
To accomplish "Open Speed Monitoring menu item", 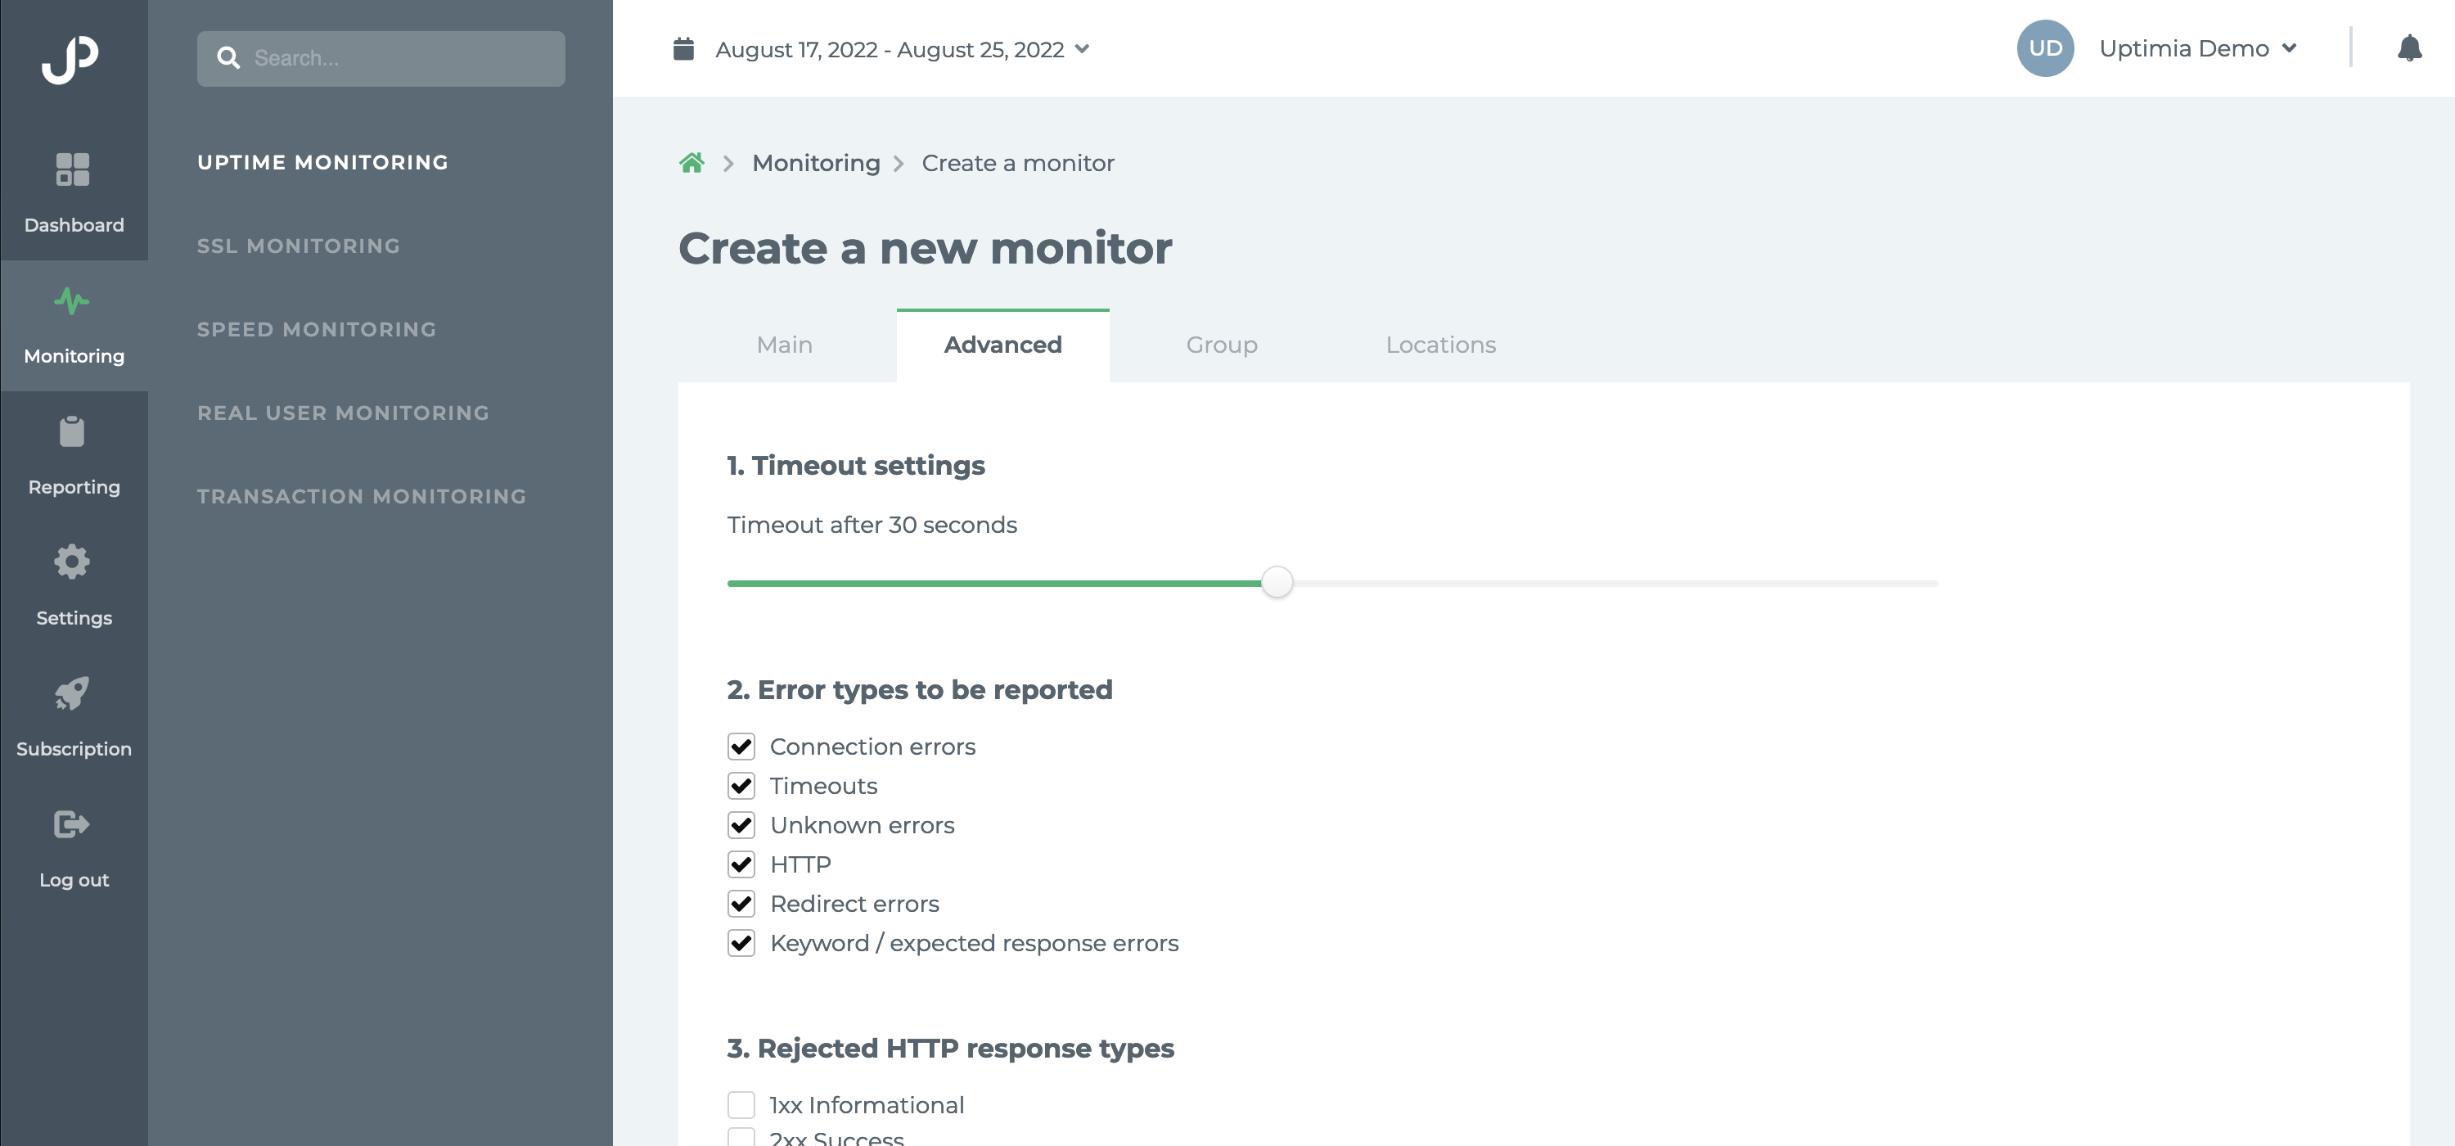I will click(x=317, y=329).
